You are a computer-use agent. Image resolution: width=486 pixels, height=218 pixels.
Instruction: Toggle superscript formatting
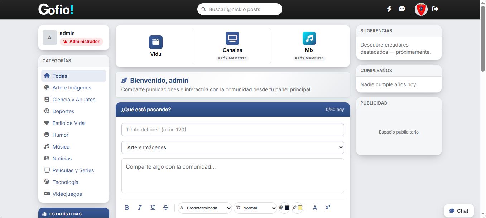point(328,208)
